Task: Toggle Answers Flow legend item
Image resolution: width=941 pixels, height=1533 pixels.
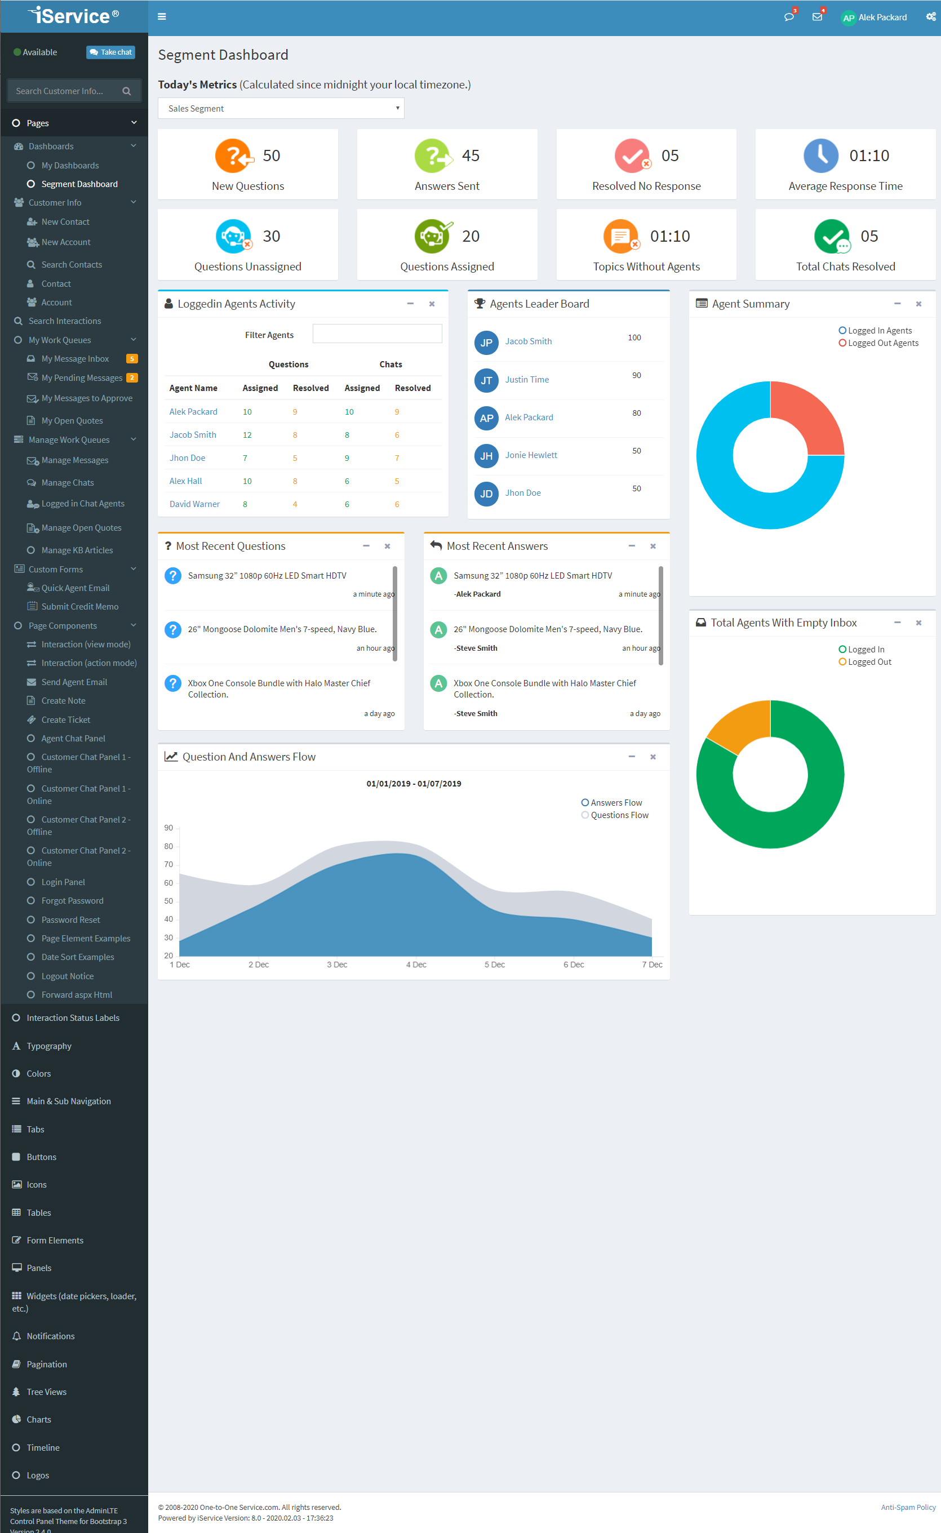Action: coord(611,803)
